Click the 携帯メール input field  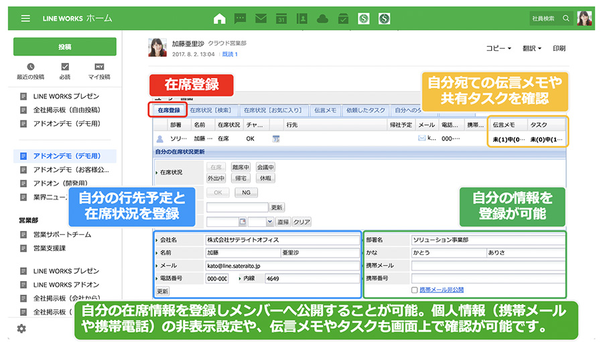pos(488,266)
